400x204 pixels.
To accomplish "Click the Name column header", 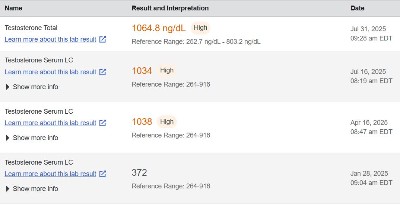I will coord(13,8).
